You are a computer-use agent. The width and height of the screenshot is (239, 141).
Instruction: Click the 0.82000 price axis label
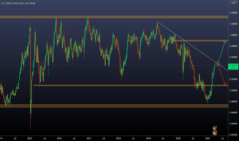pyautogui.click(x=234, y=135)
